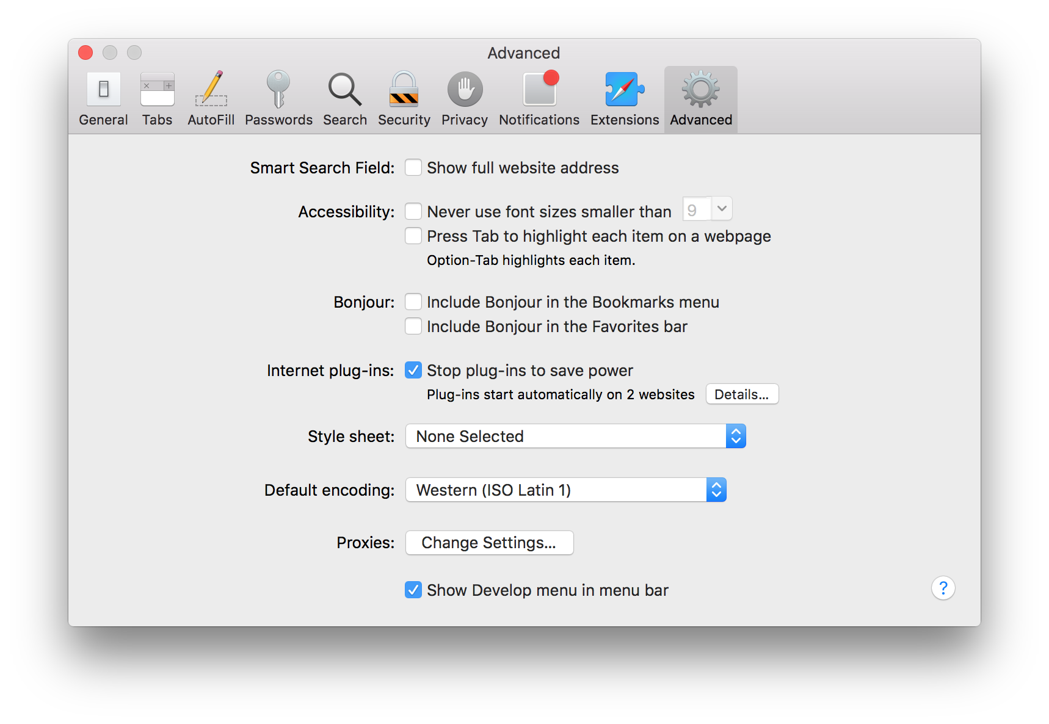Open the General preferences pane icon
Screen dimensions: 1049x724
pos(103,90)
